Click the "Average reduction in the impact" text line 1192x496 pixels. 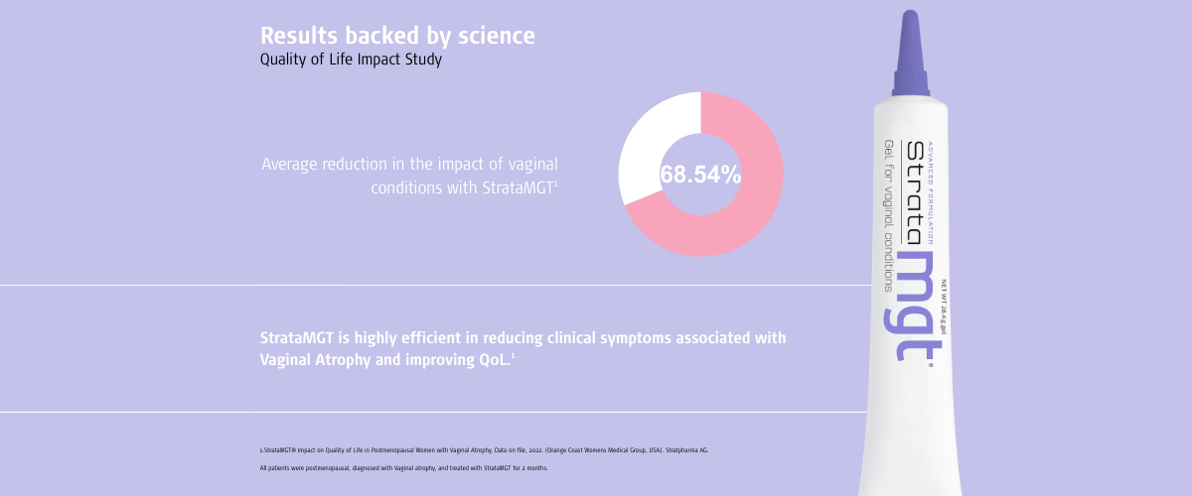tap(417, 163)
